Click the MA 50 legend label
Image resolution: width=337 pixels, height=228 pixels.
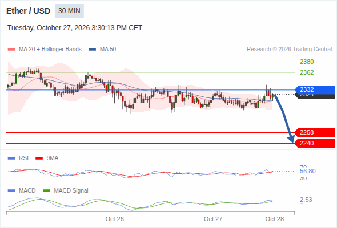coord(108,50)
